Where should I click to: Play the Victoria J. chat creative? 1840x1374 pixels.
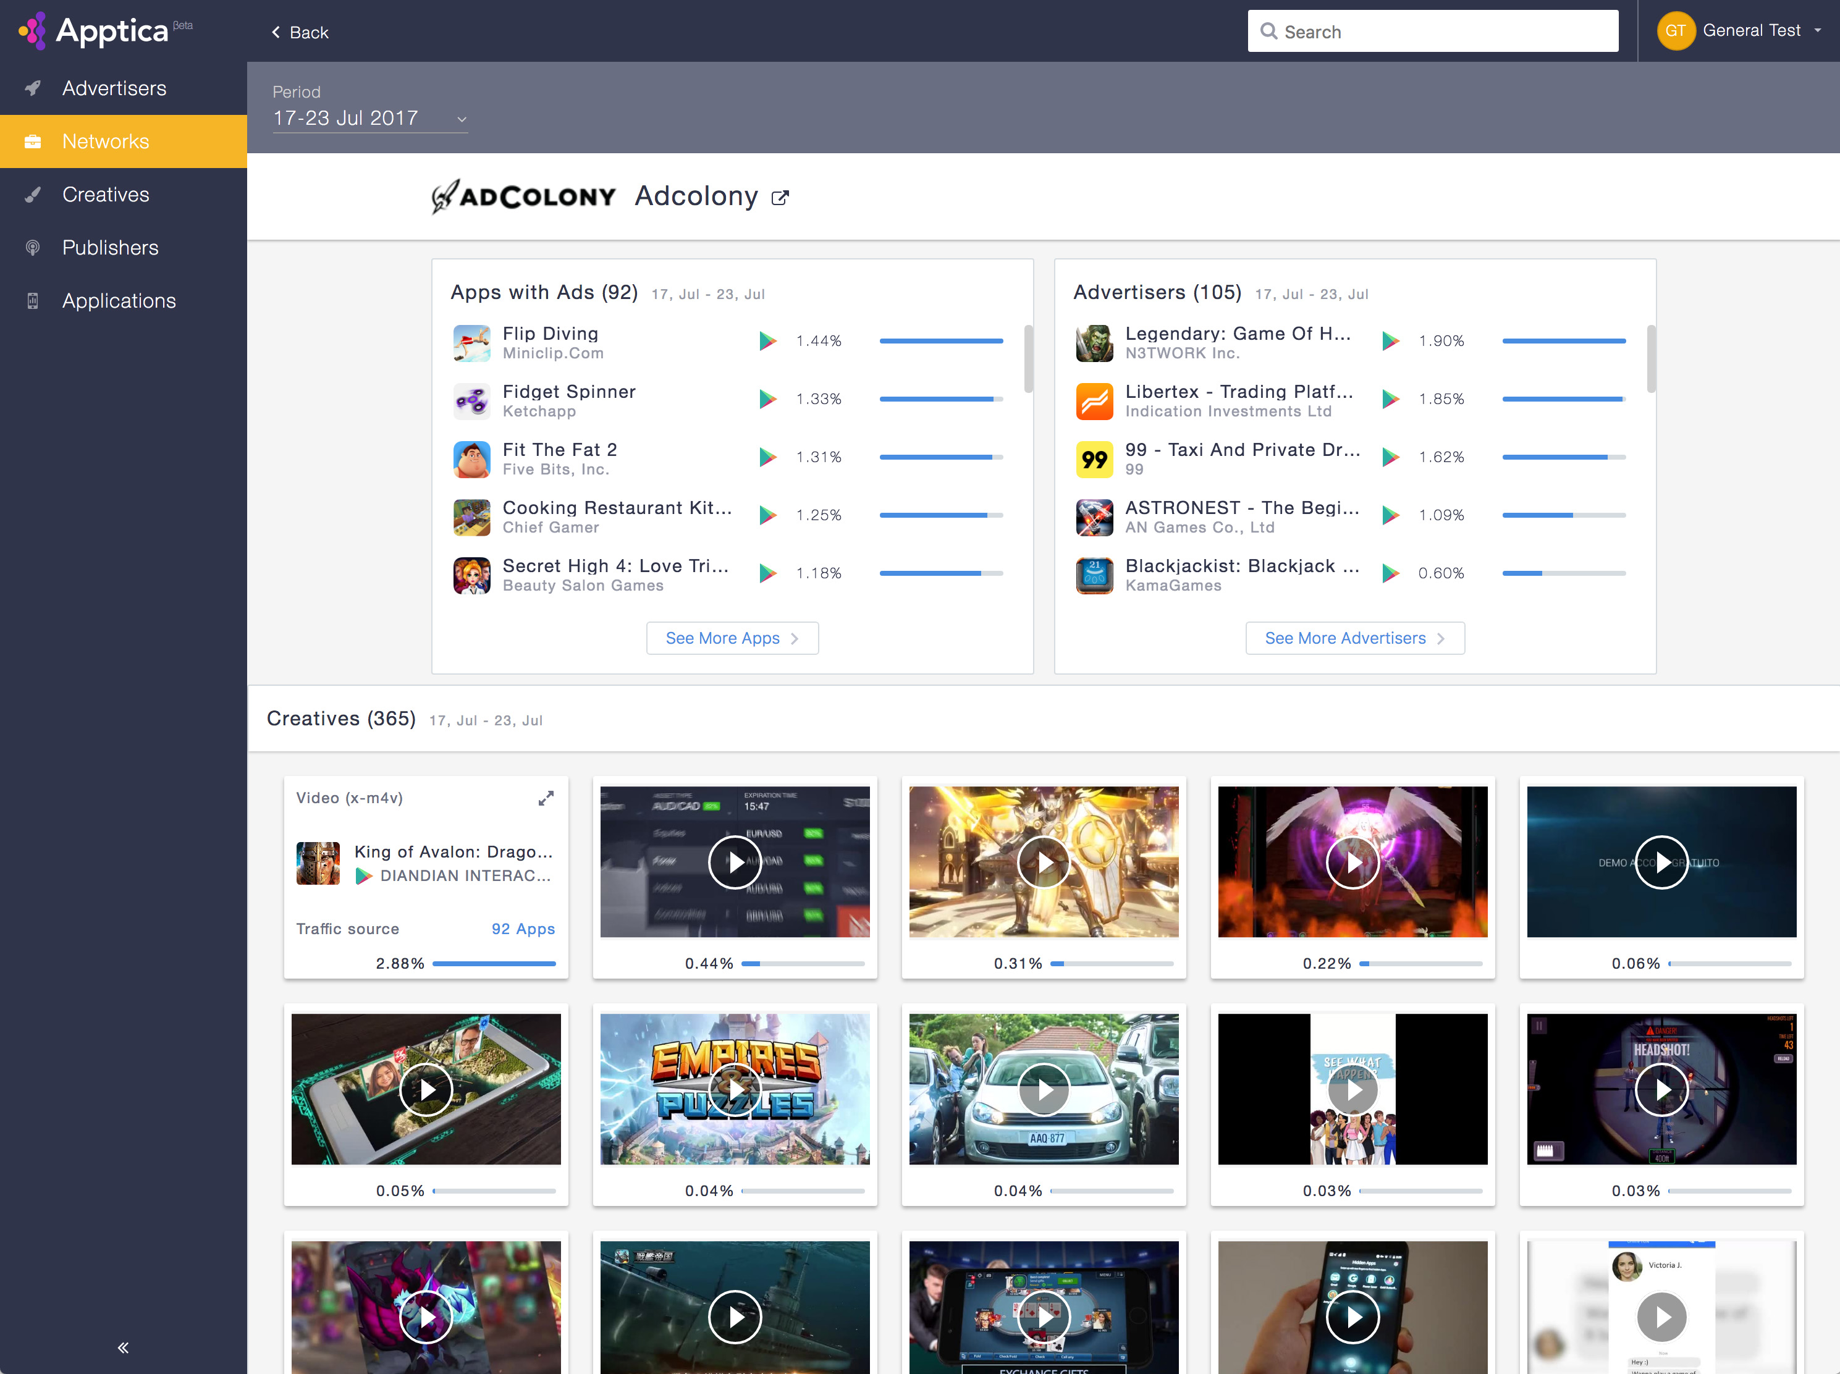coord(1661,1317)
